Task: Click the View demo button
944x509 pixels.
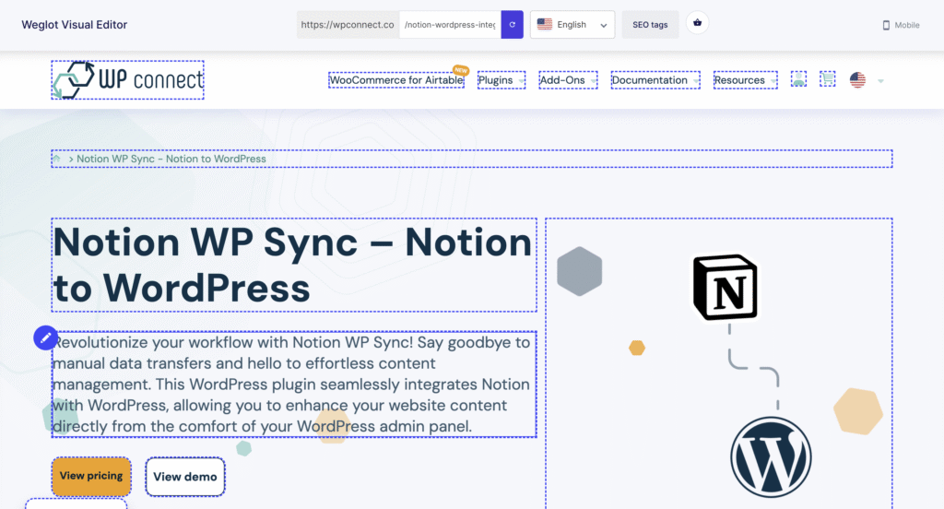Action: (x=184, y=477)
